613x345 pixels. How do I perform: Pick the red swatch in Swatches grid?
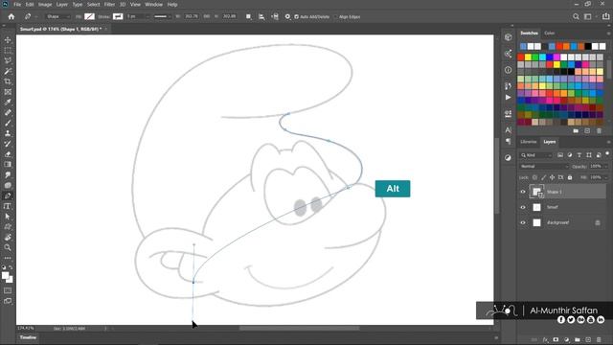click(521, 57)
